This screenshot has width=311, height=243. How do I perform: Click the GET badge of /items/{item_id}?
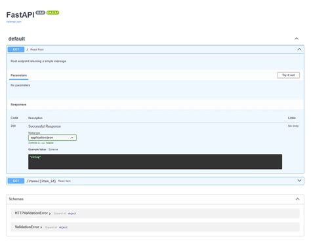click(16, 181)
